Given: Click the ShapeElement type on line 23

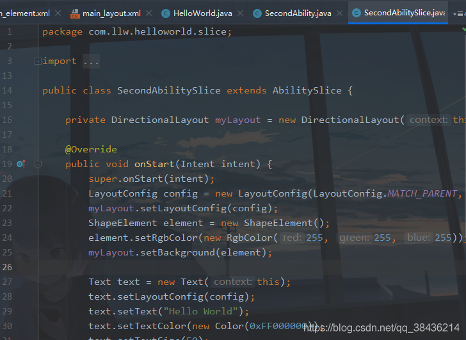Looking at the screenshot, I should [122, 223].
